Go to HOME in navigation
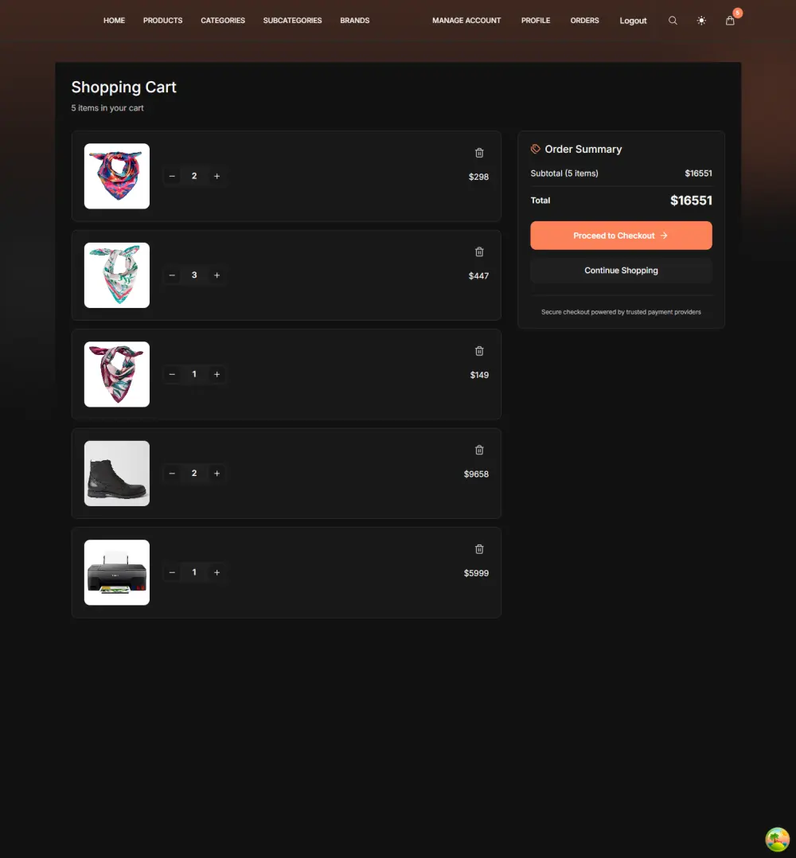The height and width of the screenshot is (858, 796). [115, 20]
